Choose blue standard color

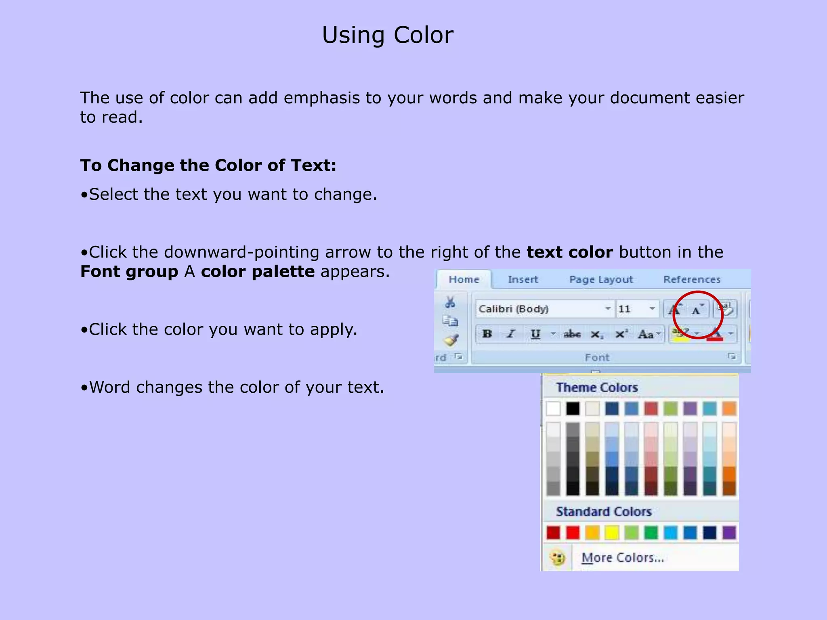click(x=690, y=533)
